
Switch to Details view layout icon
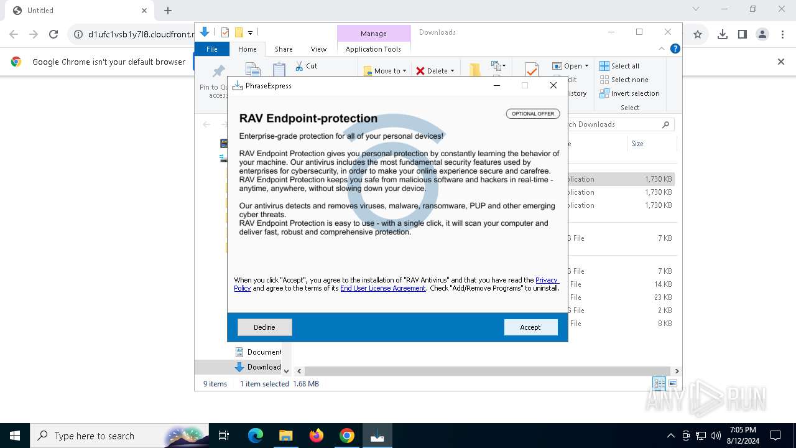pos(659,384)
